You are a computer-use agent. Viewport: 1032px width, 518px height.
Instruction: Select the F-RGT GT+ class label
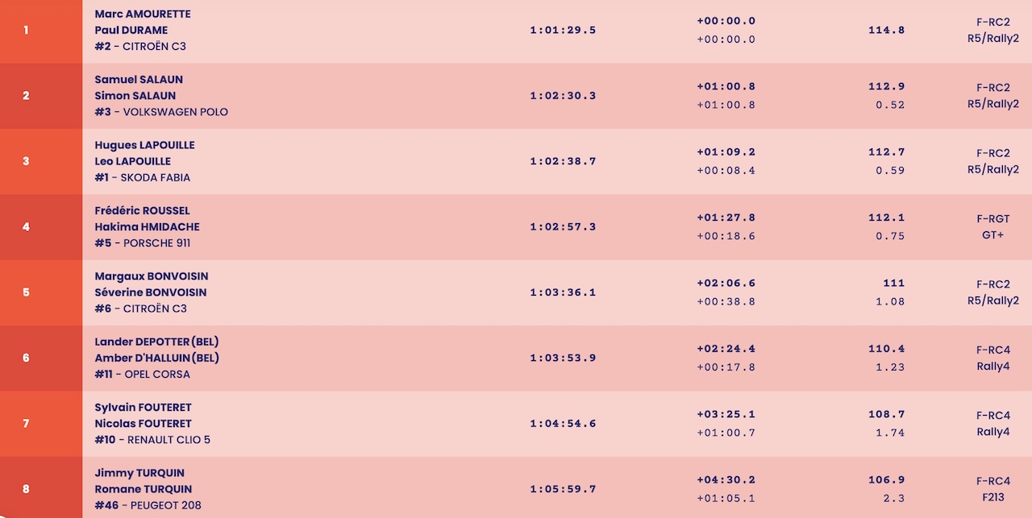[x=992, y=227]
